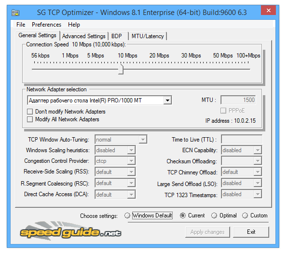This screenshot has height=258, width=287.
Task: Click the Connection Speed slider thumb
Action: pyautogui.click(x=121, y=69)
